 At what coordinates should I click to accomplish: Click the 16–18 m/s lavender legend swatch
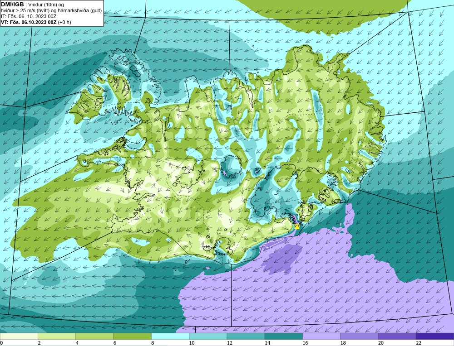pyautogui.click(x=321, y=336)
